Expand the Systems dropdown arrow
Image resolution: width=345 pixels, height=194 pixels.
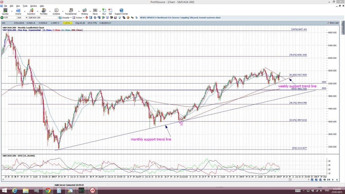point(63,11)
